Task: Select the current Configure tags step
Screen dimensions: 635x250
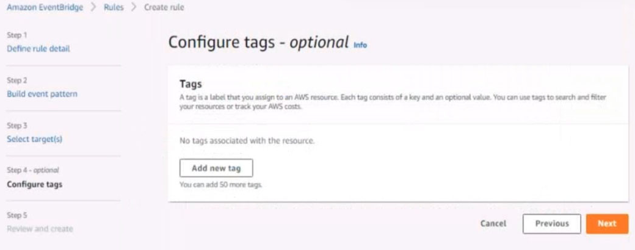Action: (x=34, y=185)
